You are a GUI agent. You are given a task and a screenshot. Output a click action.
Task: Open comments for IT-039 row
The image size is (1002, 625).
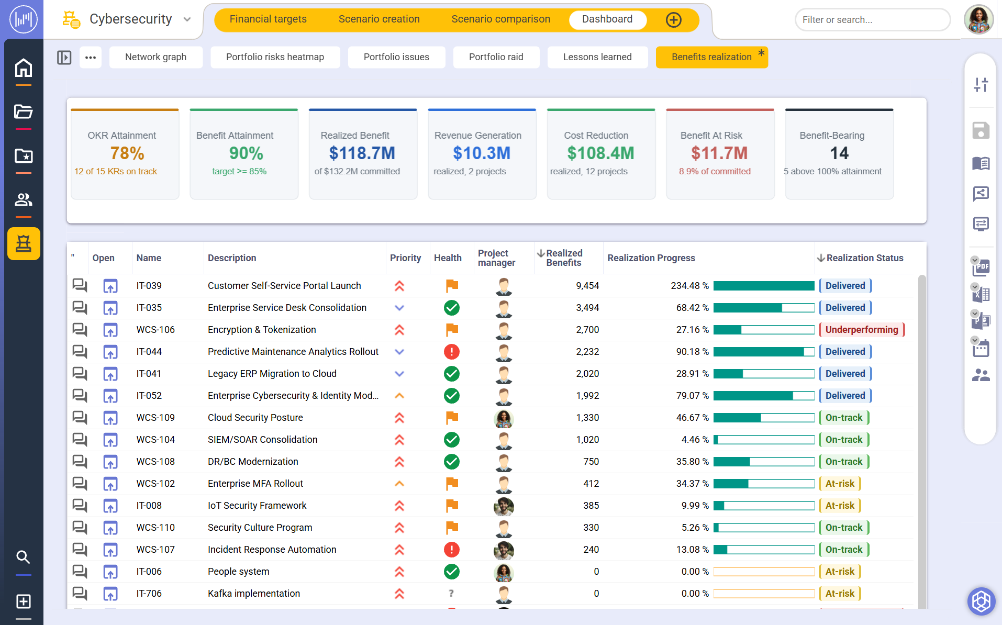80,286
